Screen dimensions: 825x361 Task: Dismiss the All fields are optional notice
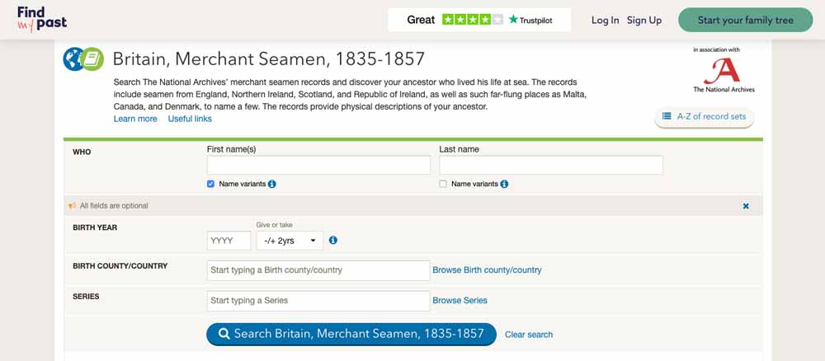coord(746,206)
